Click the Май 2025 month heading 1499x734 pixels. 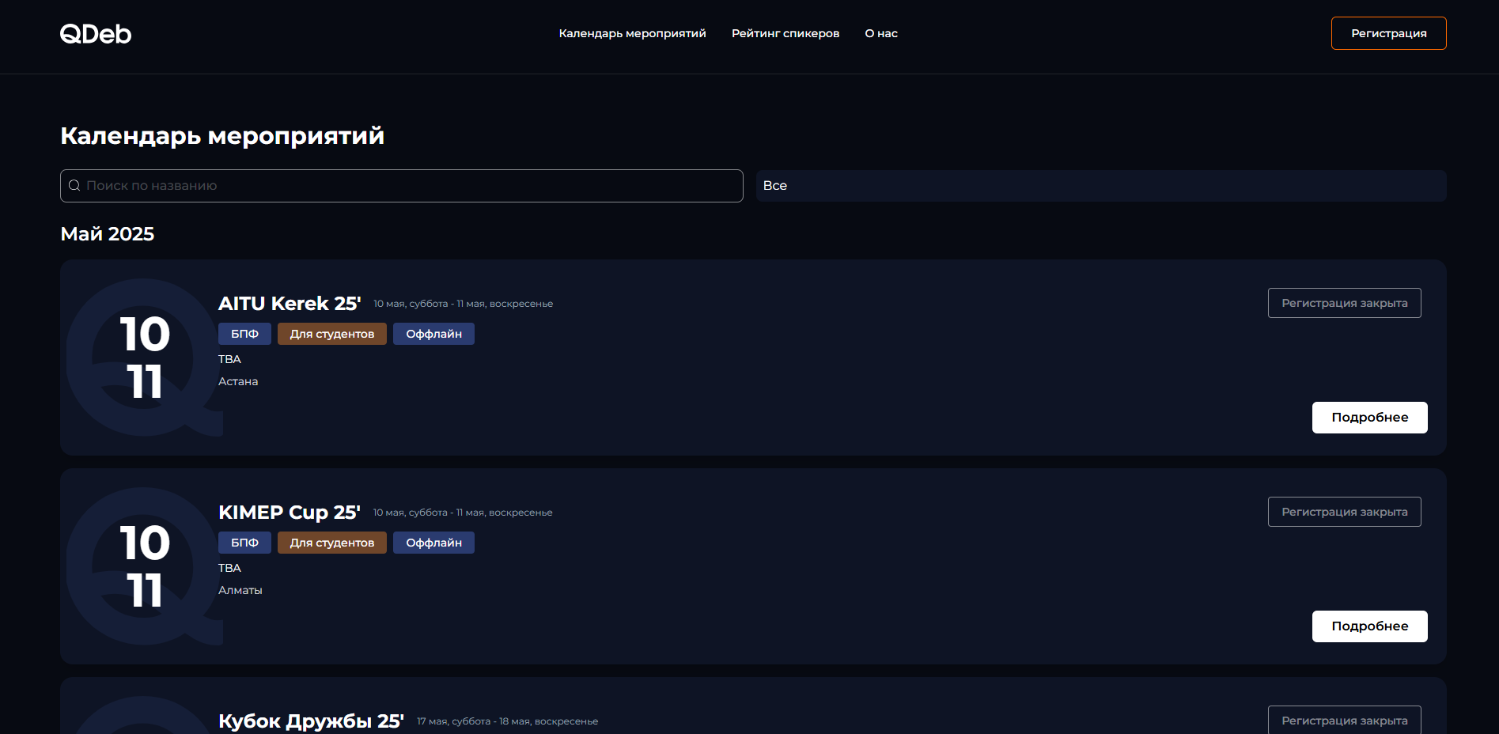tap(108, 234)
